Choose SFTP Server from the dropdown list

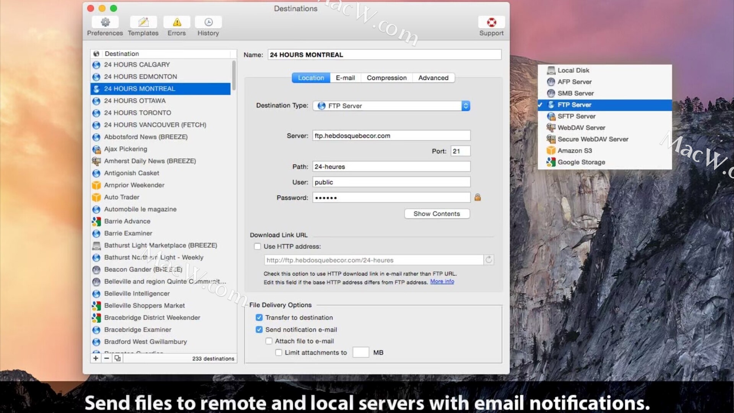click(576, 116)
